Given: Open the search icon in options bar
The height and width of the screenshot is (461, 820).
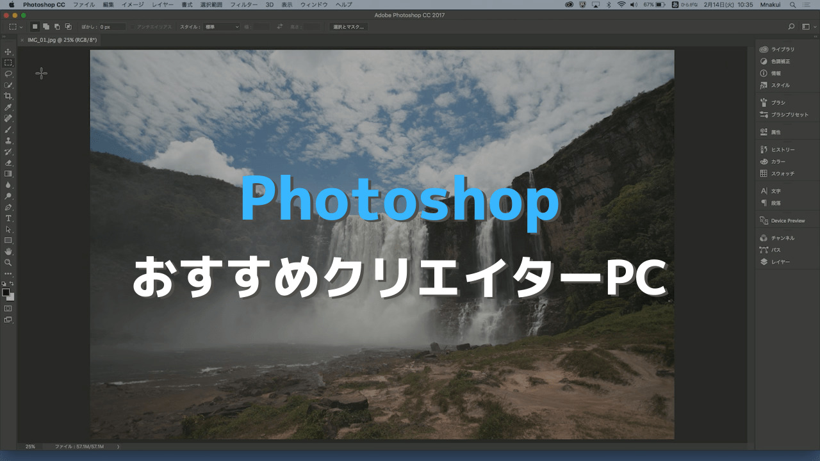Looking at the screenshot, I should [x=791, y=27].
